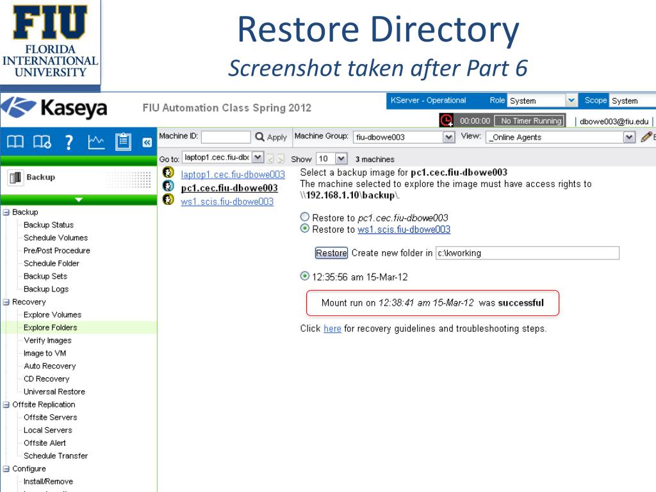The width and height of the screenshot is (656, 492).
Task: Open Offsite Servers menu item
Action: tap(50, 418)
